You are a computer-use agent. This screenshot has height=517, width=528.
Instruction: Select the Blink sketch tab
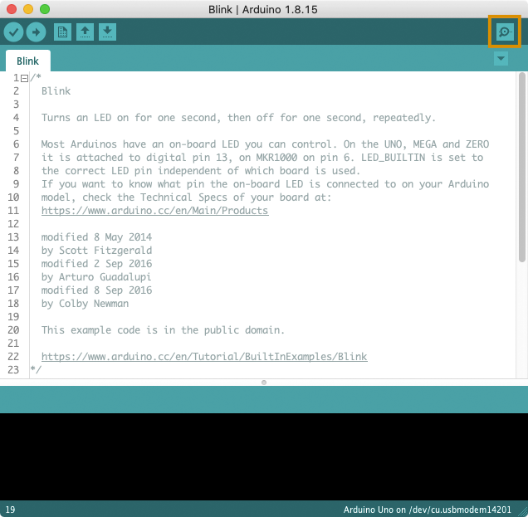(x=28, y=61)
